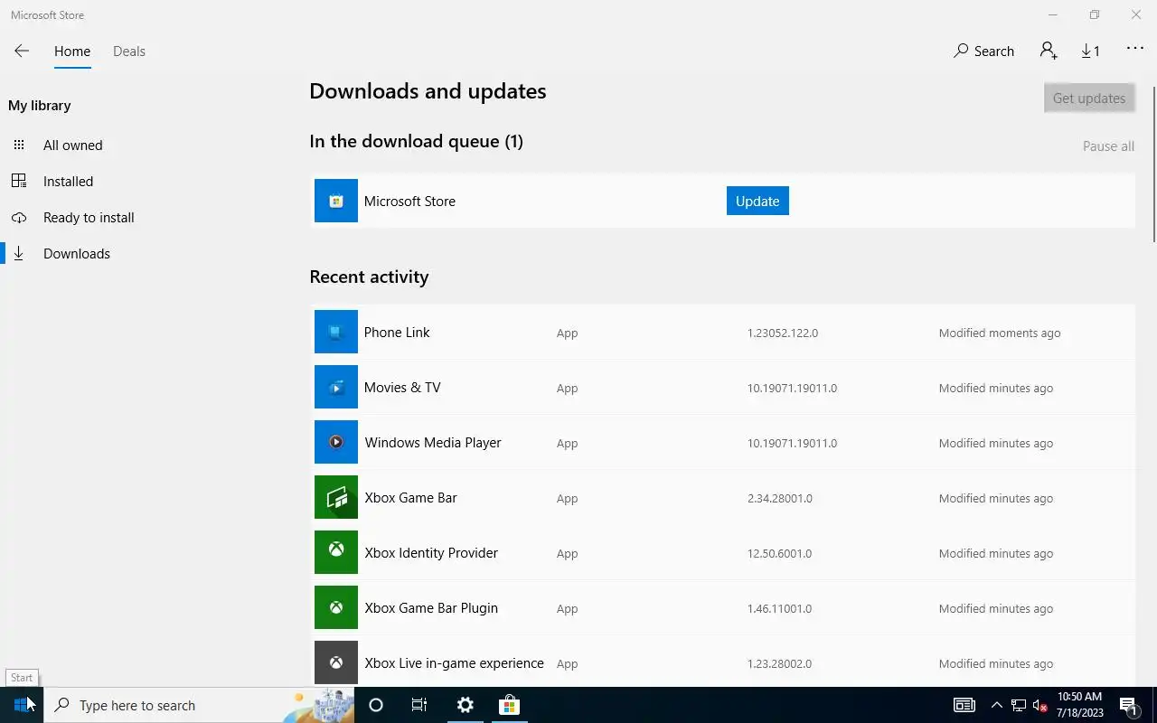1157x723 pixels.
Task: Click the account sign-in person icon
Action: coord(1049,51)
